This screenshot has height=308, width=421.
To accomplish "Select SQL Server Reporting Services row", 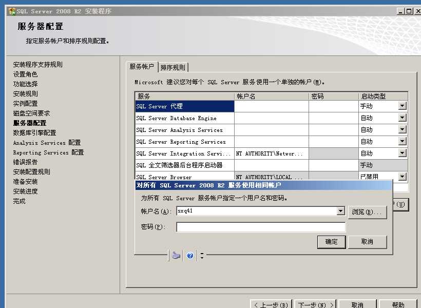I will 185,142.
